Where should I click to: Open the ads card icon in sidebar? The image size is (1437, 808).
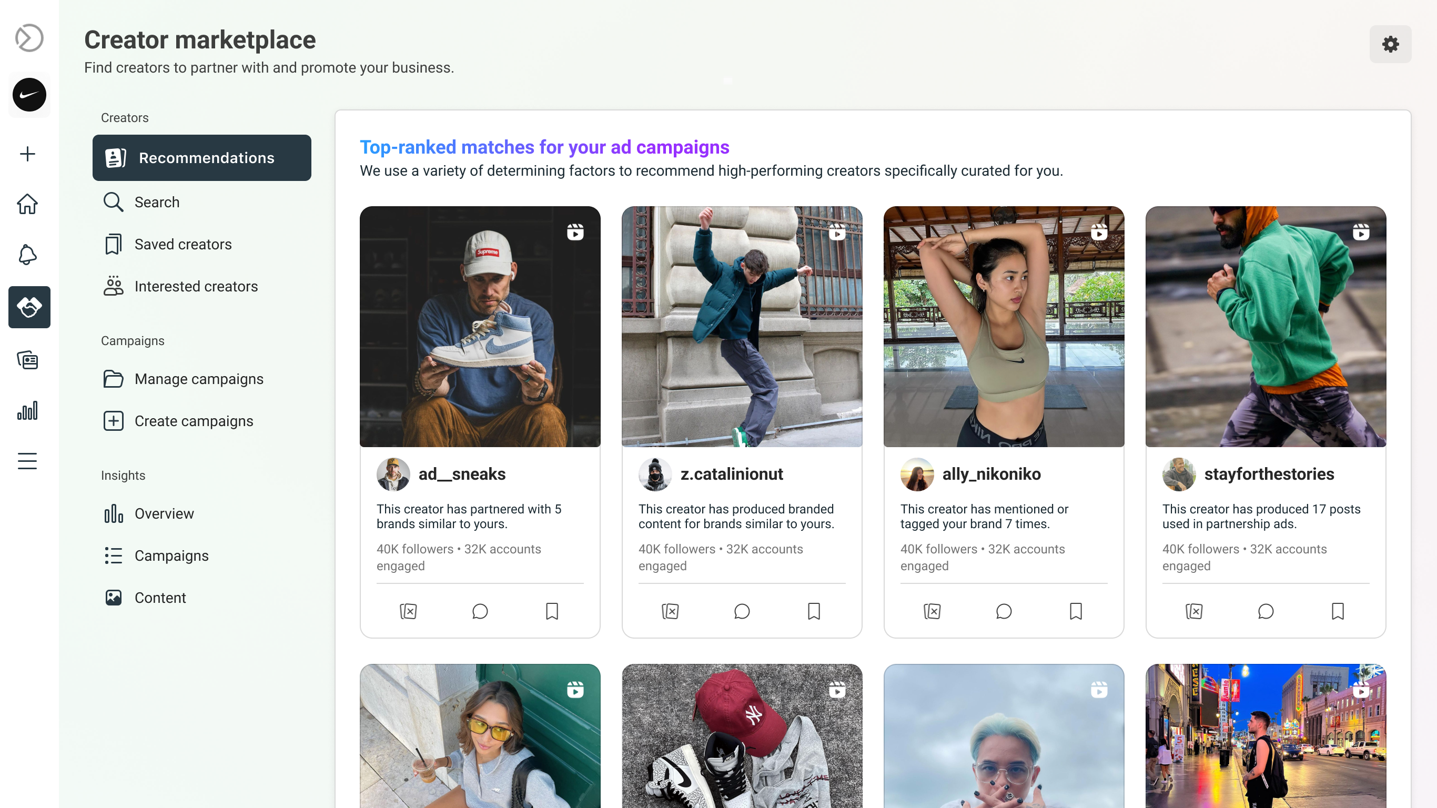click(x=27, y=360)
